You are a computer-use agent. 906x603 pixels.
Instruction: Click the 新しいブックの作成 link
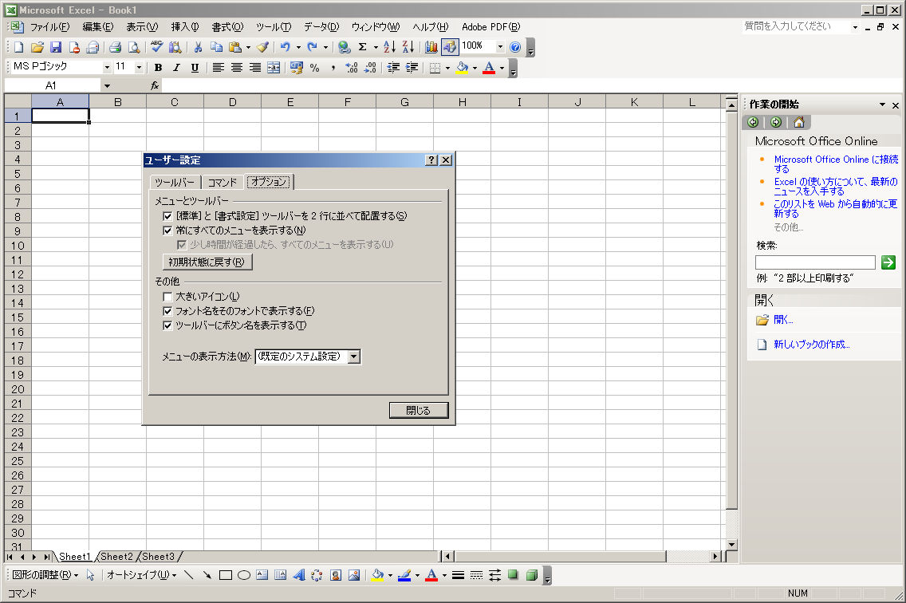pyautogui.click(x=811, y=345)
